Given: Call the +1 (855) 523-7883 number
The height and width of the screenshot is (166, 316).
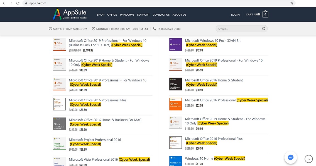Looking at the screenshot, I should (x=169, y=29).
